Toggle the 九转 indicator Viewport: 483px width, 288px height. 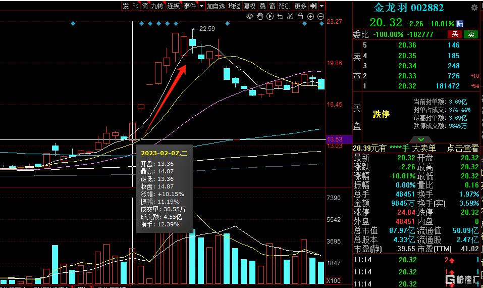click(157, 6)
